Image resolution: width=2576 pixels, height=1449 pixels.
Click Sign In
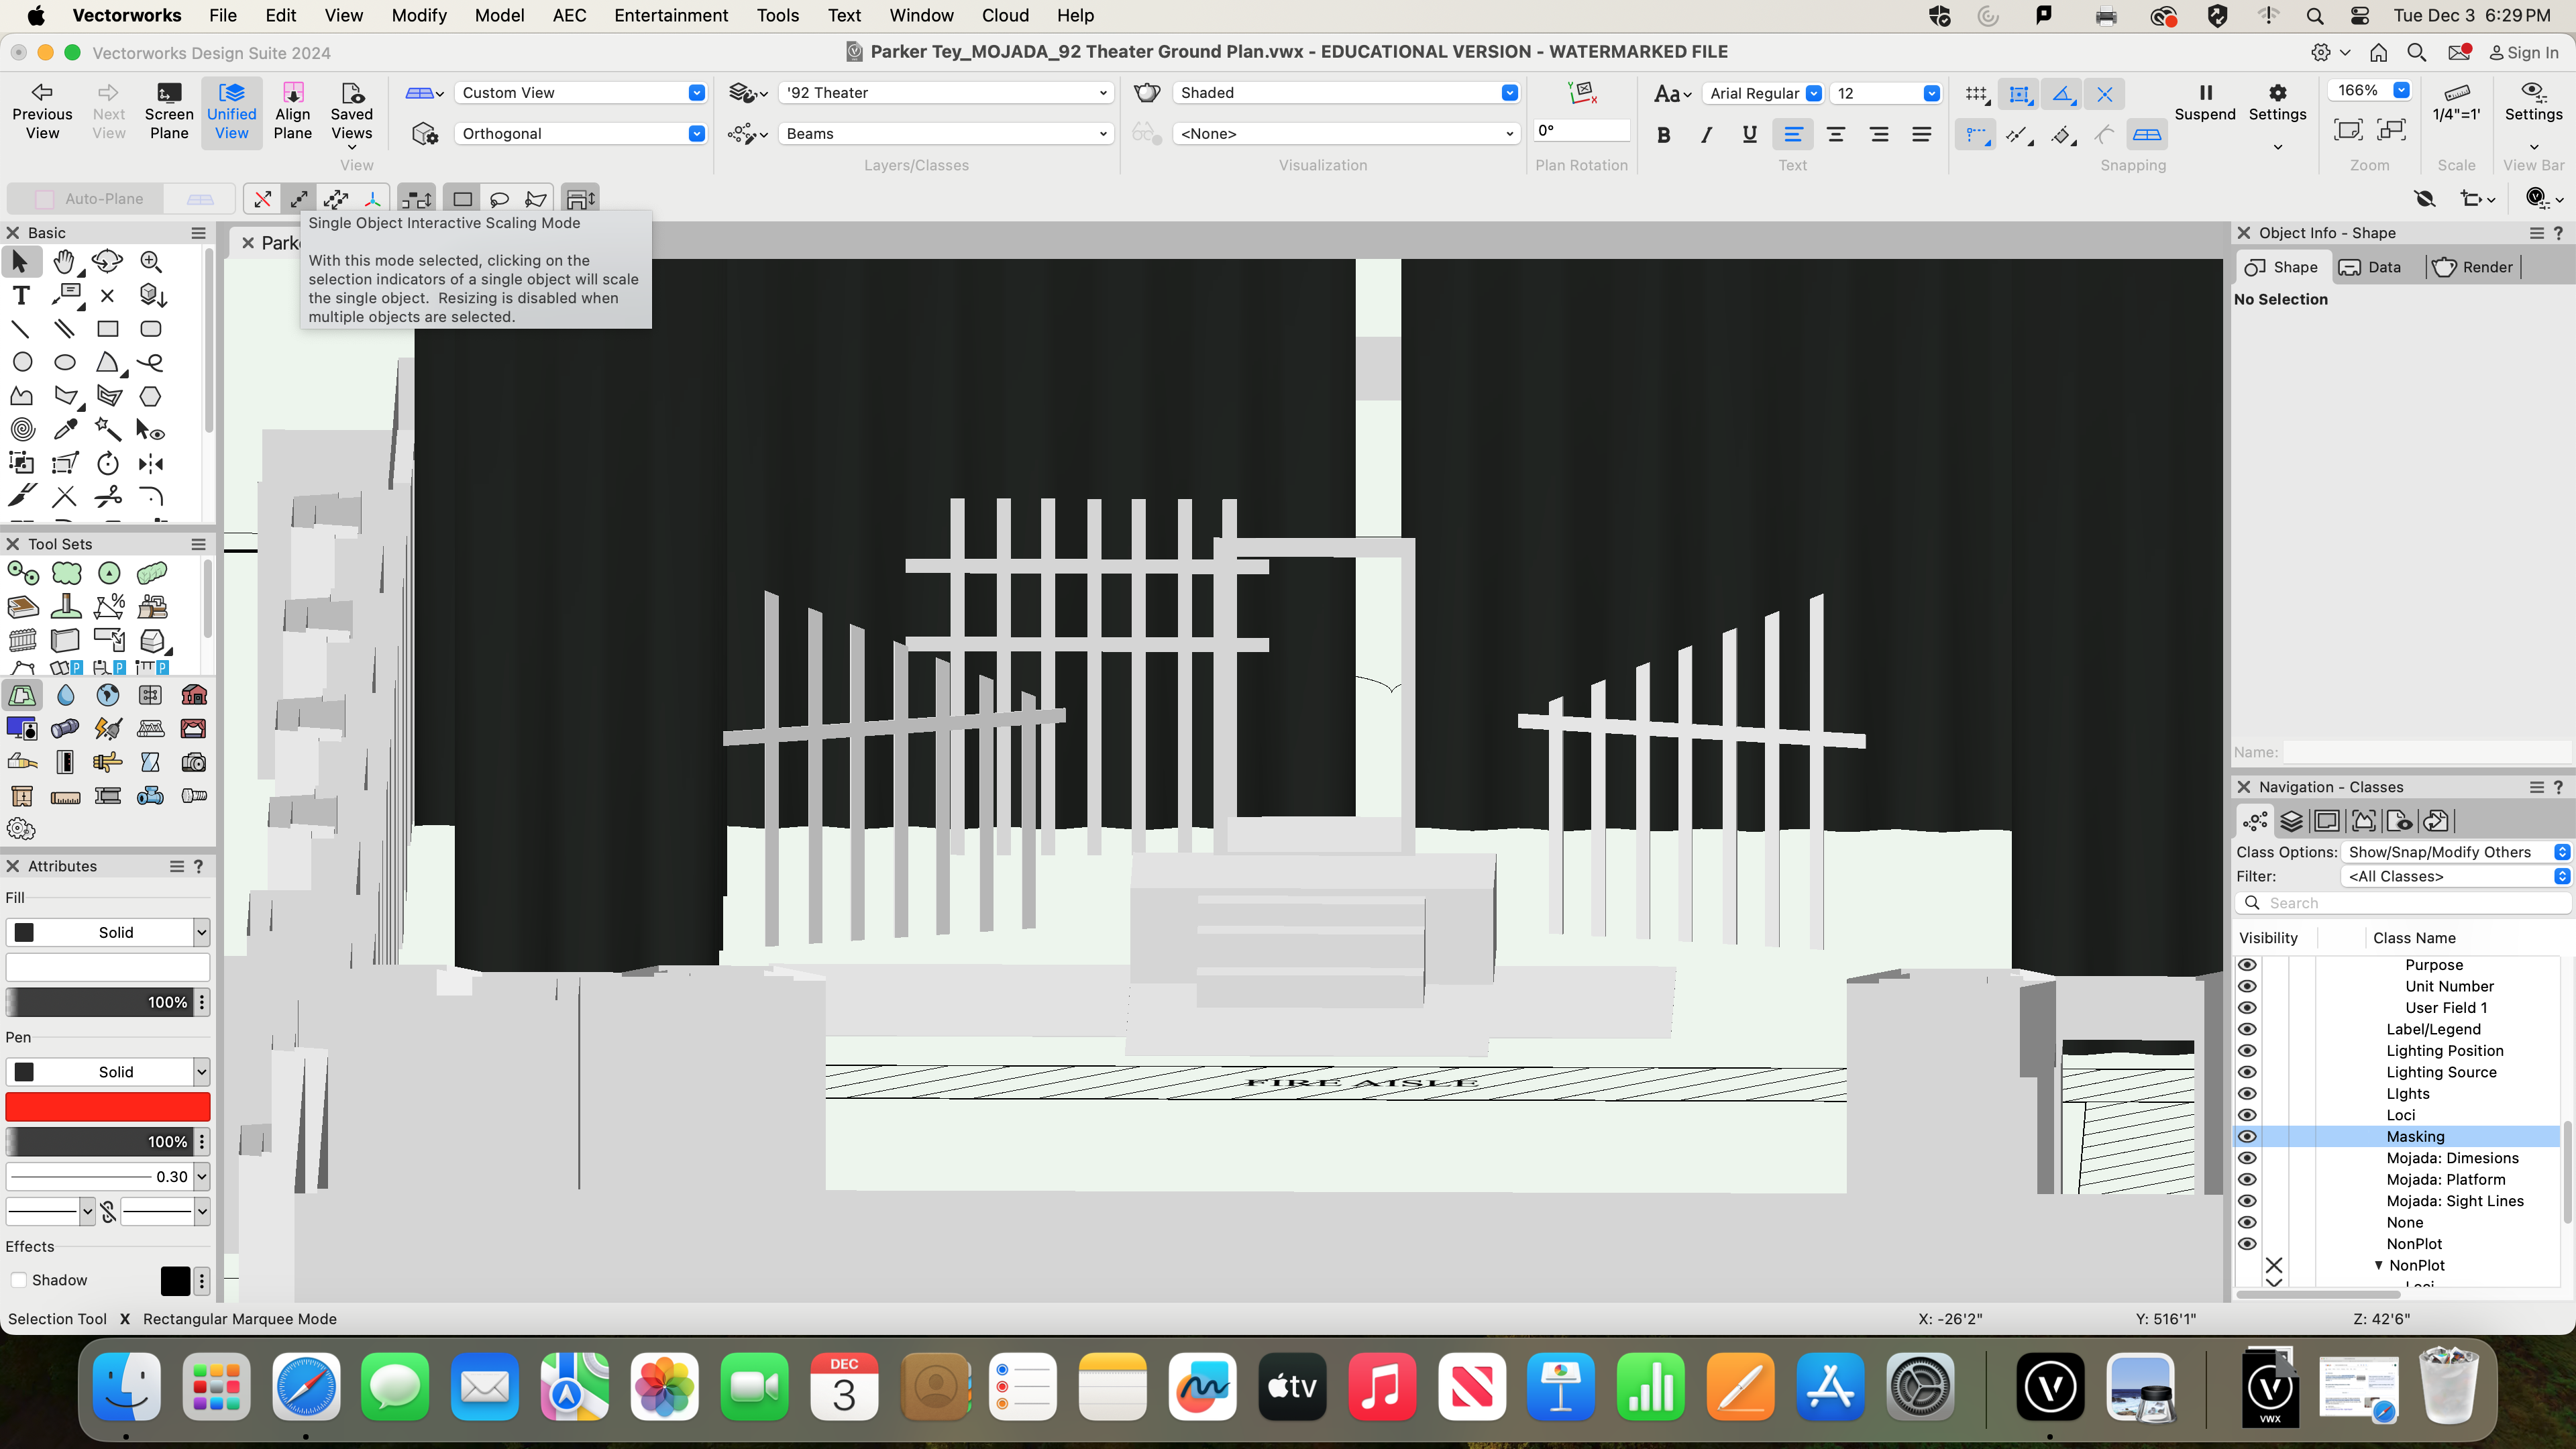click(2523, 53)
